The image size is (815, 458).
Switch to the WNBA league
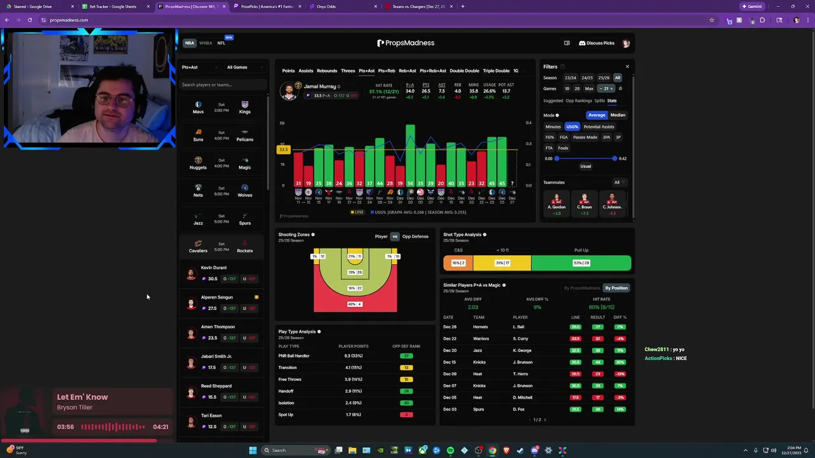(206, 43)
